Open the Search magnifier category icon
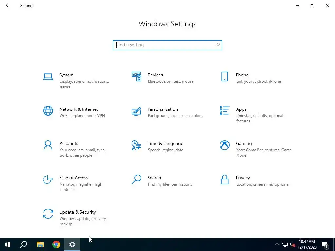The image size is (335, 251). 136,179
